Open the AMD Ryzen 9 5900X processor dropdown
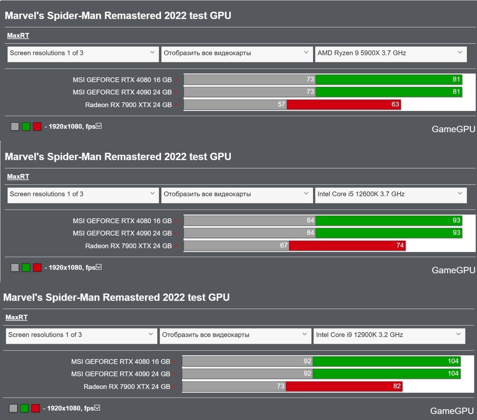 click(391, 54)
